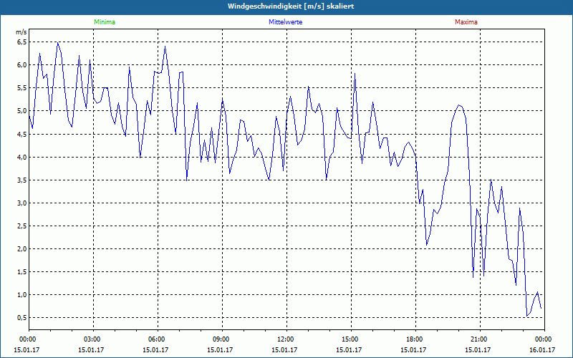Viewport: 573px width, 358px height.
Task: Click the 3,0 y-axis value
Action: pos(22,203)
